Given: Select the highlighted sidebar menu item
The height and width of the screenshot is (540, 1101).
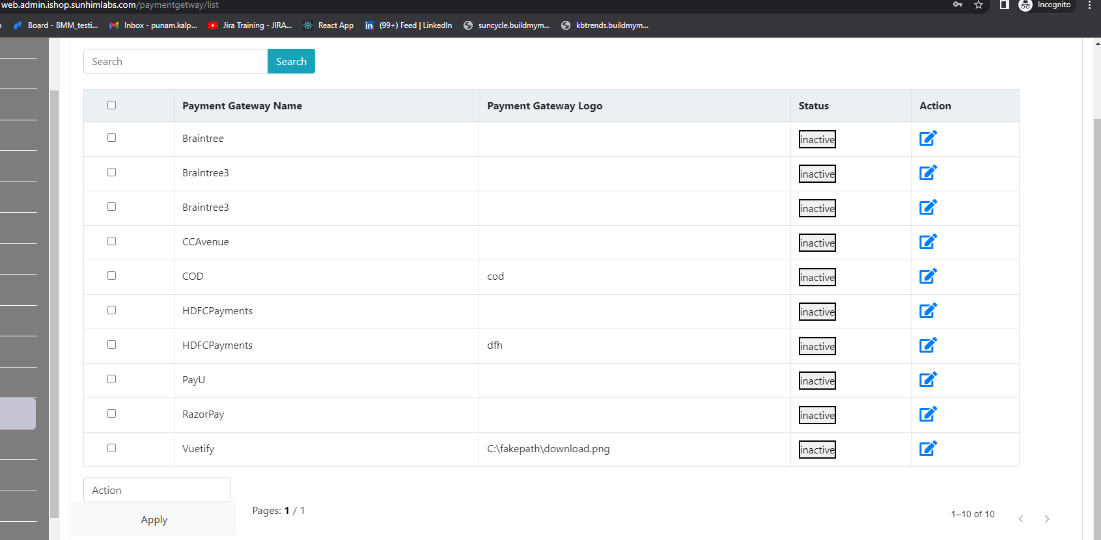Looking at the screenshot, I should point(18,413).
